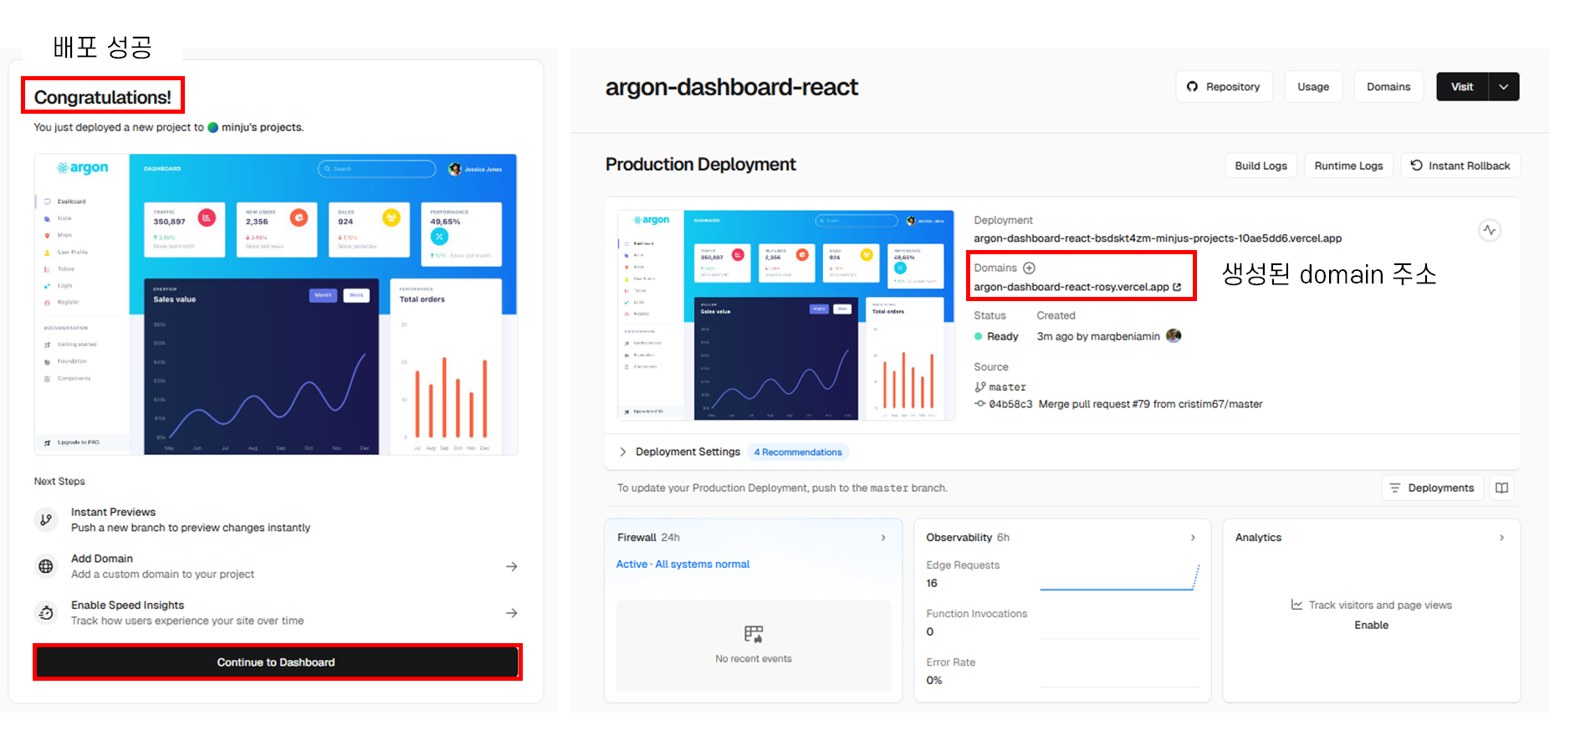Open argon-dashboard-react-rosy.vercel.app domain link
Screen dimensions: 1570x746
1077,287
